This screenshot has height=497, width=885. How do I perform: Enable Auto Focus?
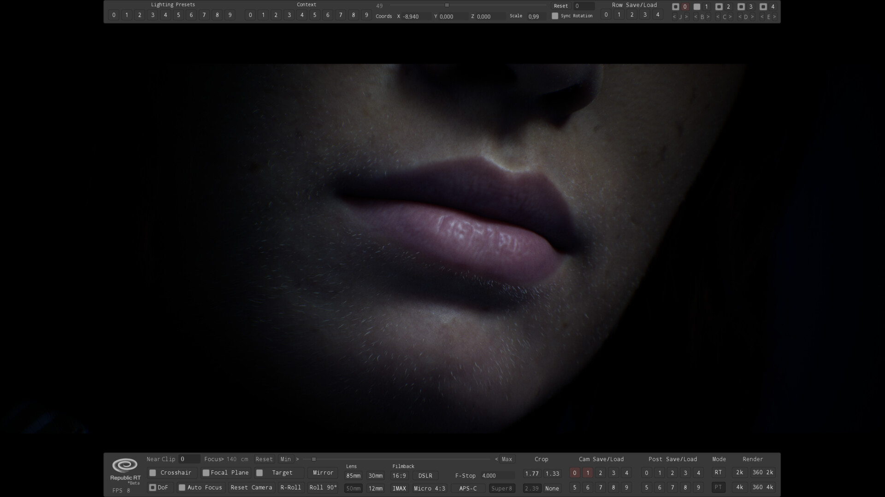(183, 487)
